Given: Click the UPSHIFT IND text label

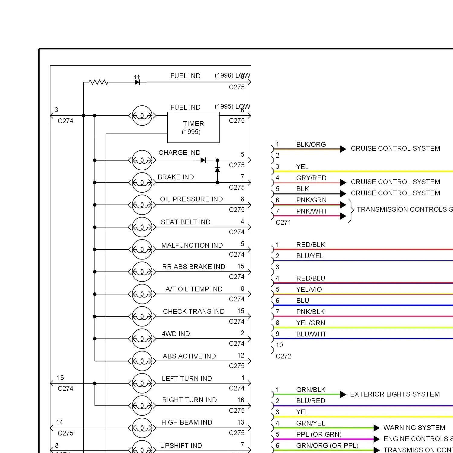Looking at the screenshot, I should point(181,445).
